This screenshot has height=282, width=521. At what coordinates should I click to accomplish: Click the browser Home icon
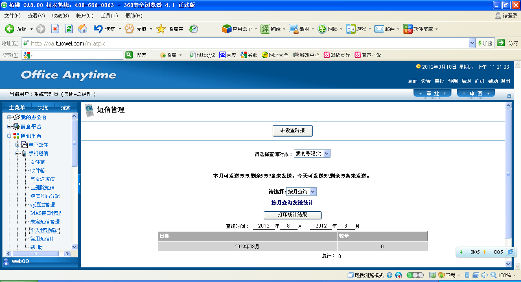click(x=83, y=29)
